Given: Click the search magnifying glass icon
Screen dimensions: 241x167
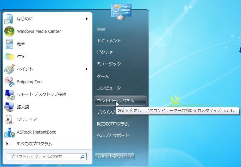Looking at the screenshot, I should click(82, 157).
